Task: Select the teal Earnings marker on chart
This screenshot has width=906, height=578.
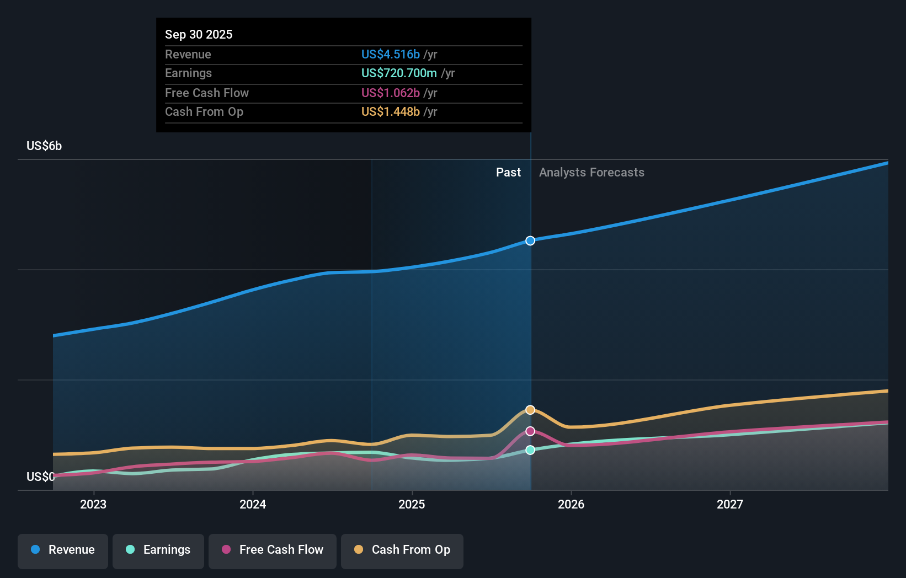Action: tap(530, 450)
